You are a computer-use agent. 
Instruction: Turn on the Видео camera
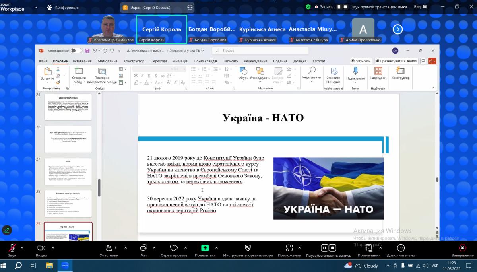(41, 248)
